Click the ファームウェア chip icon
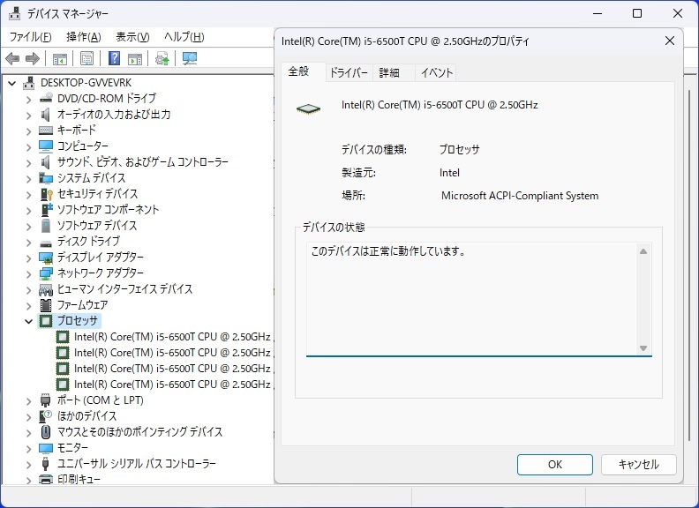Image resolution: width=699 pixels, height=508 pixels. pos(46,305)
